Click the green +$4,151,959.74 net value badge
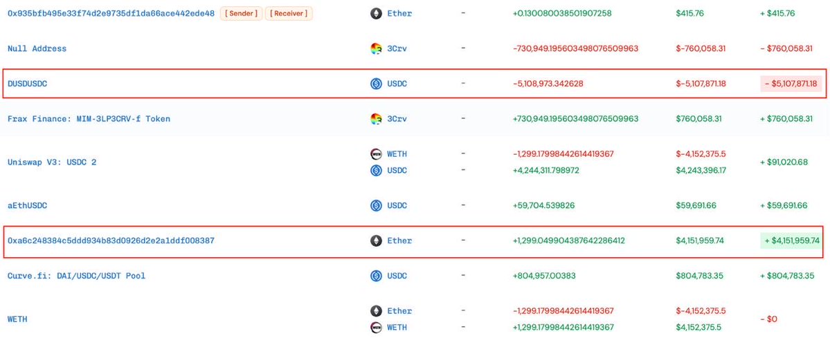Image resolution: width=830 pixels, height=338 pixels. [790, 241]
